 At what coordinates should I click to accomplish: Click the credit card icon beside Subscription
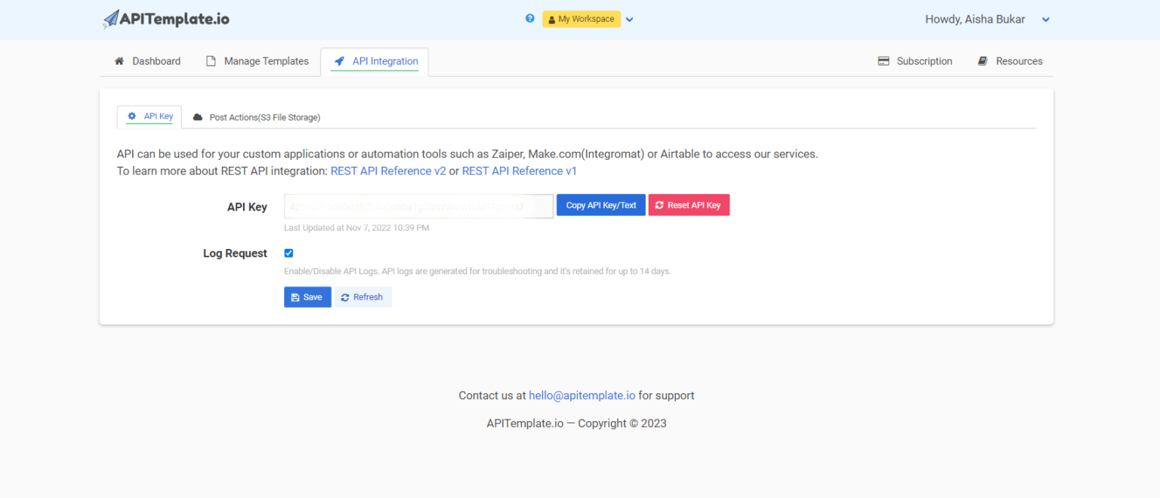(884, 61)
